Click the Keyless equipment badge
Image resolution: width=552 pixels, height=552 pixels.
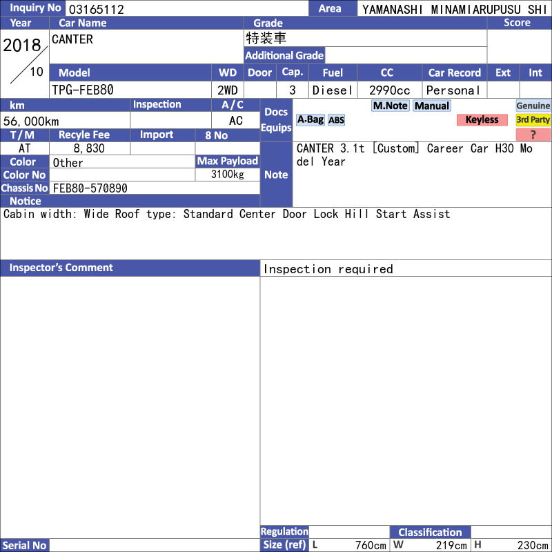(482, 119)
